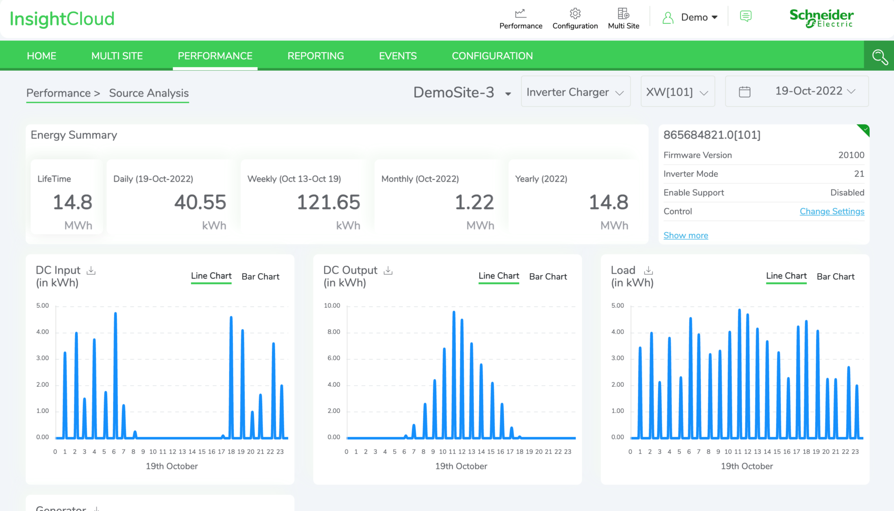Download the Load chart data
The image size is (894, 511).
point(648,270)
